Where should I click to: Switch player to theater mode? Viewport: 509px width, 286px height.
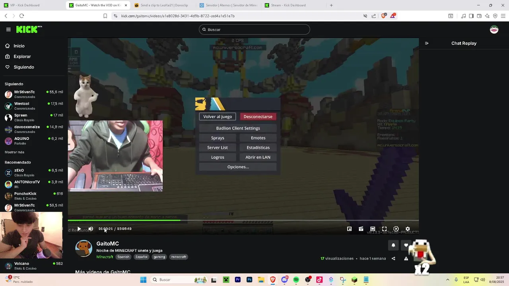point(373,229)
